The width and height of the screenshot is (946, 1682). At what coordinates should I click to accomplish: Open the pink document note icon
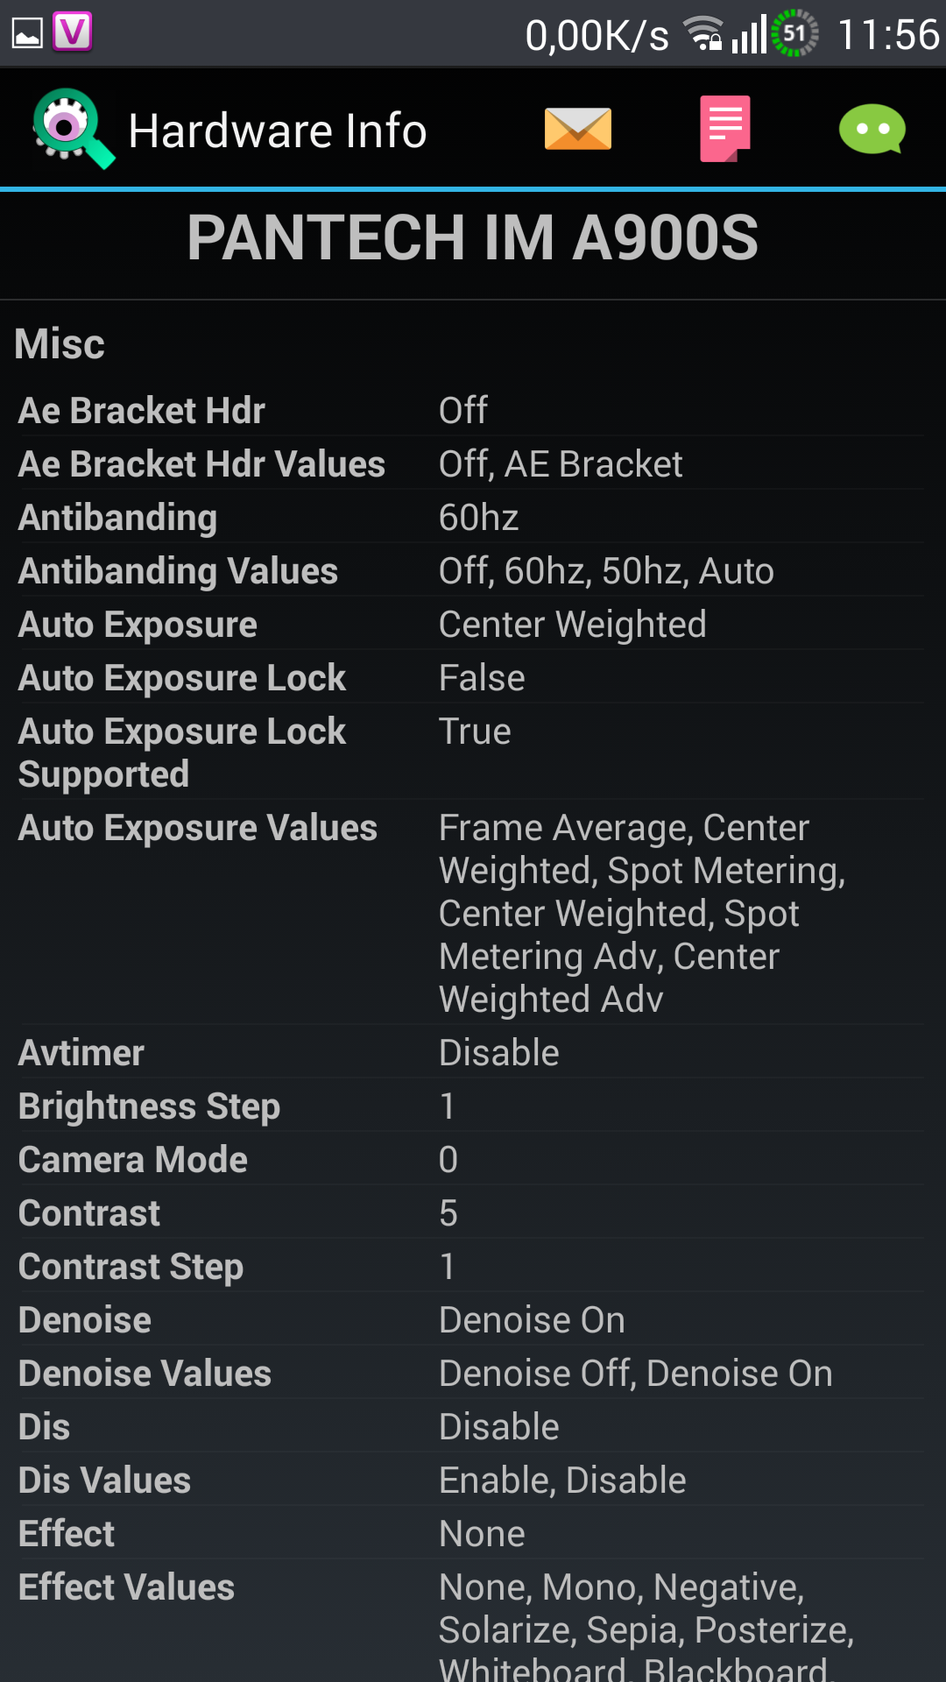click(724, 129)
